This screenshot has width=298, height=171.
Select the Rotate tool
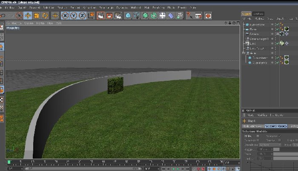point(45,16)
